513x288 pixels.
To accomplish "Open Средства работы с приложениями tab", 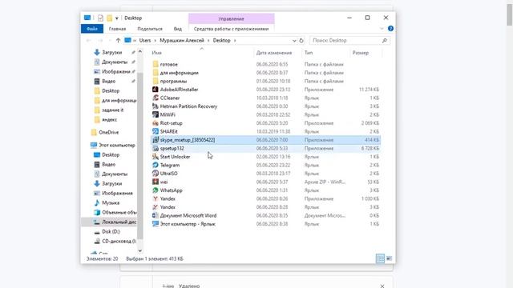I will pyautogui.click(x=231, y=29).
